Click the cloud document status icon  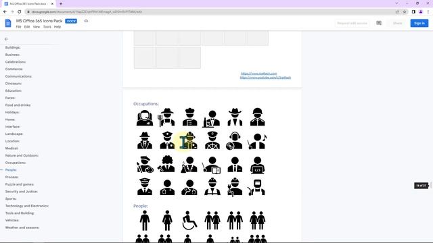click(x=86, y=21)
